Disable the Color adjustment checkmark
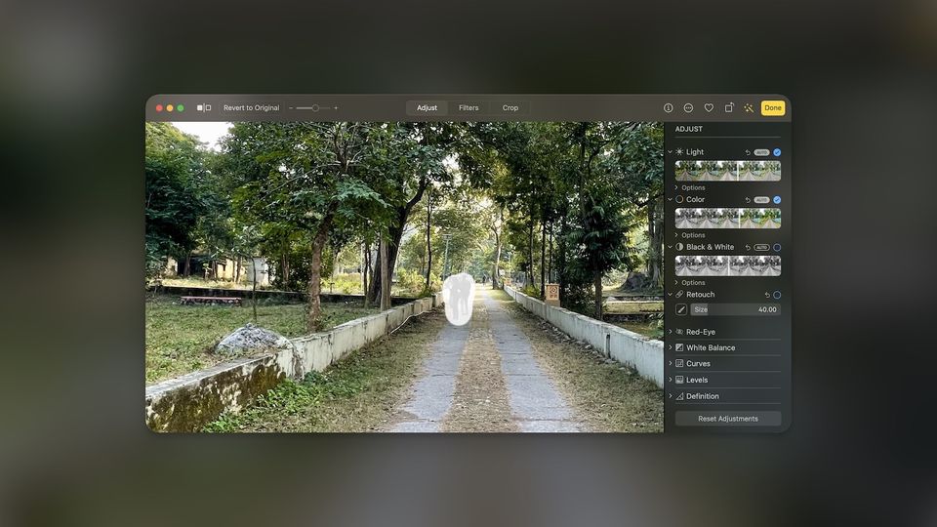This screenshot has width=937, height=527. point(777,200)
